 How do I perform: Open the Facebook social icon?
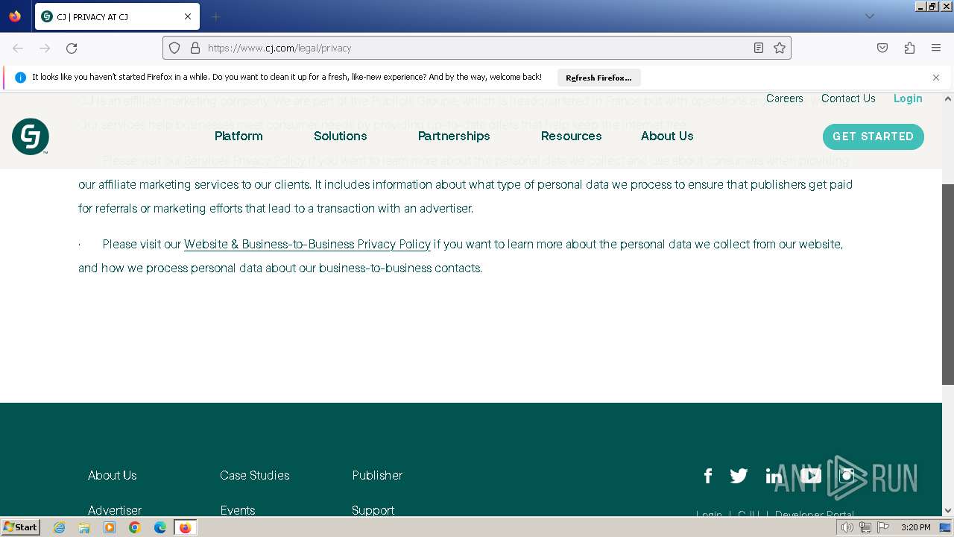coord(708,476)
